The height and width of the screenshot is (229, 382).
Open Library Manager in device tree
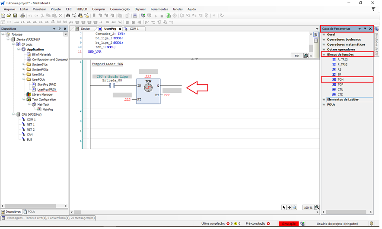tap(42, 94)
